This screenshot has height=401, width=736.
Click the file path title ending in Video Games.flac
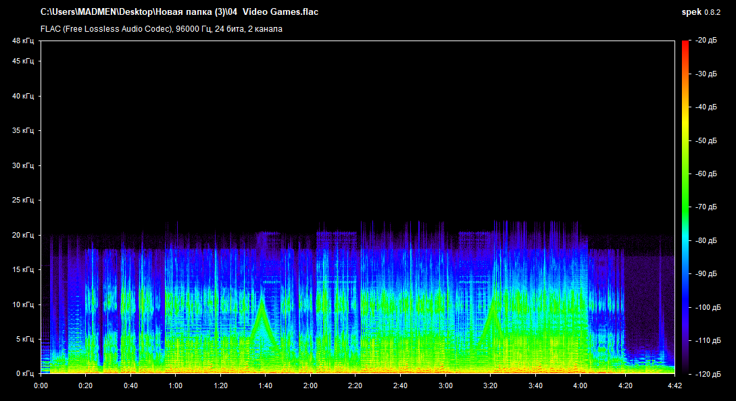(179, 12)
